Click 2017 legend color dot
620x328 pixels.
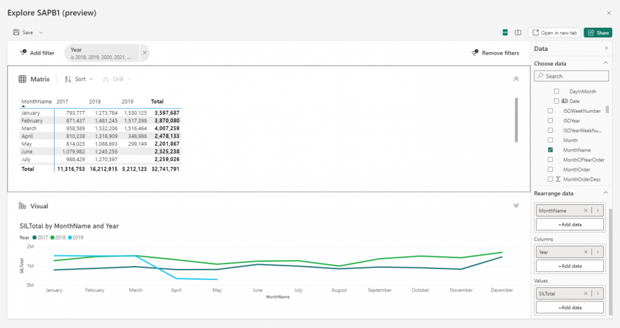(34, 237)
